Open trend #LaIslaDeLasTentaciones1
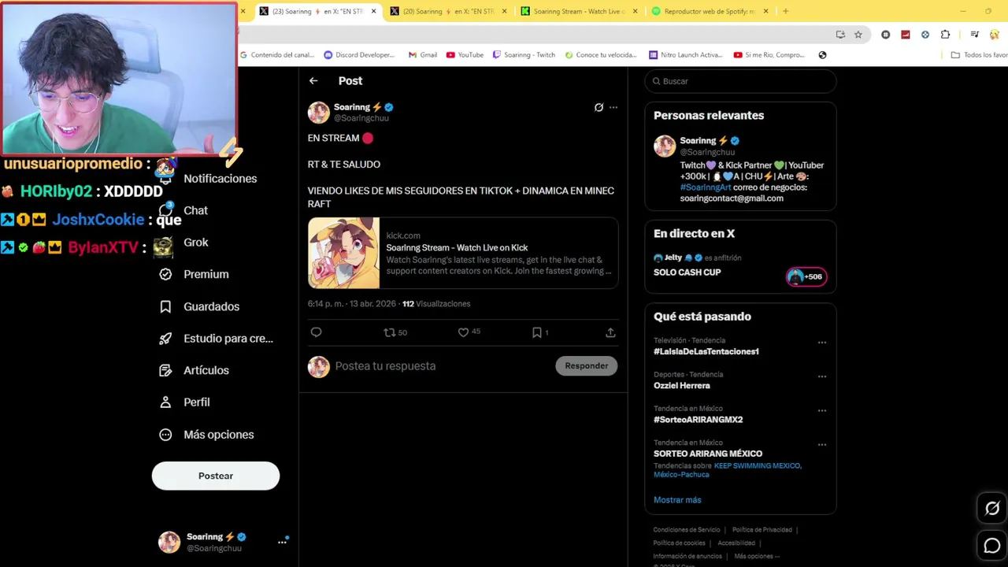This screenshot has width=1008, height=567. [x=706, y=352]
